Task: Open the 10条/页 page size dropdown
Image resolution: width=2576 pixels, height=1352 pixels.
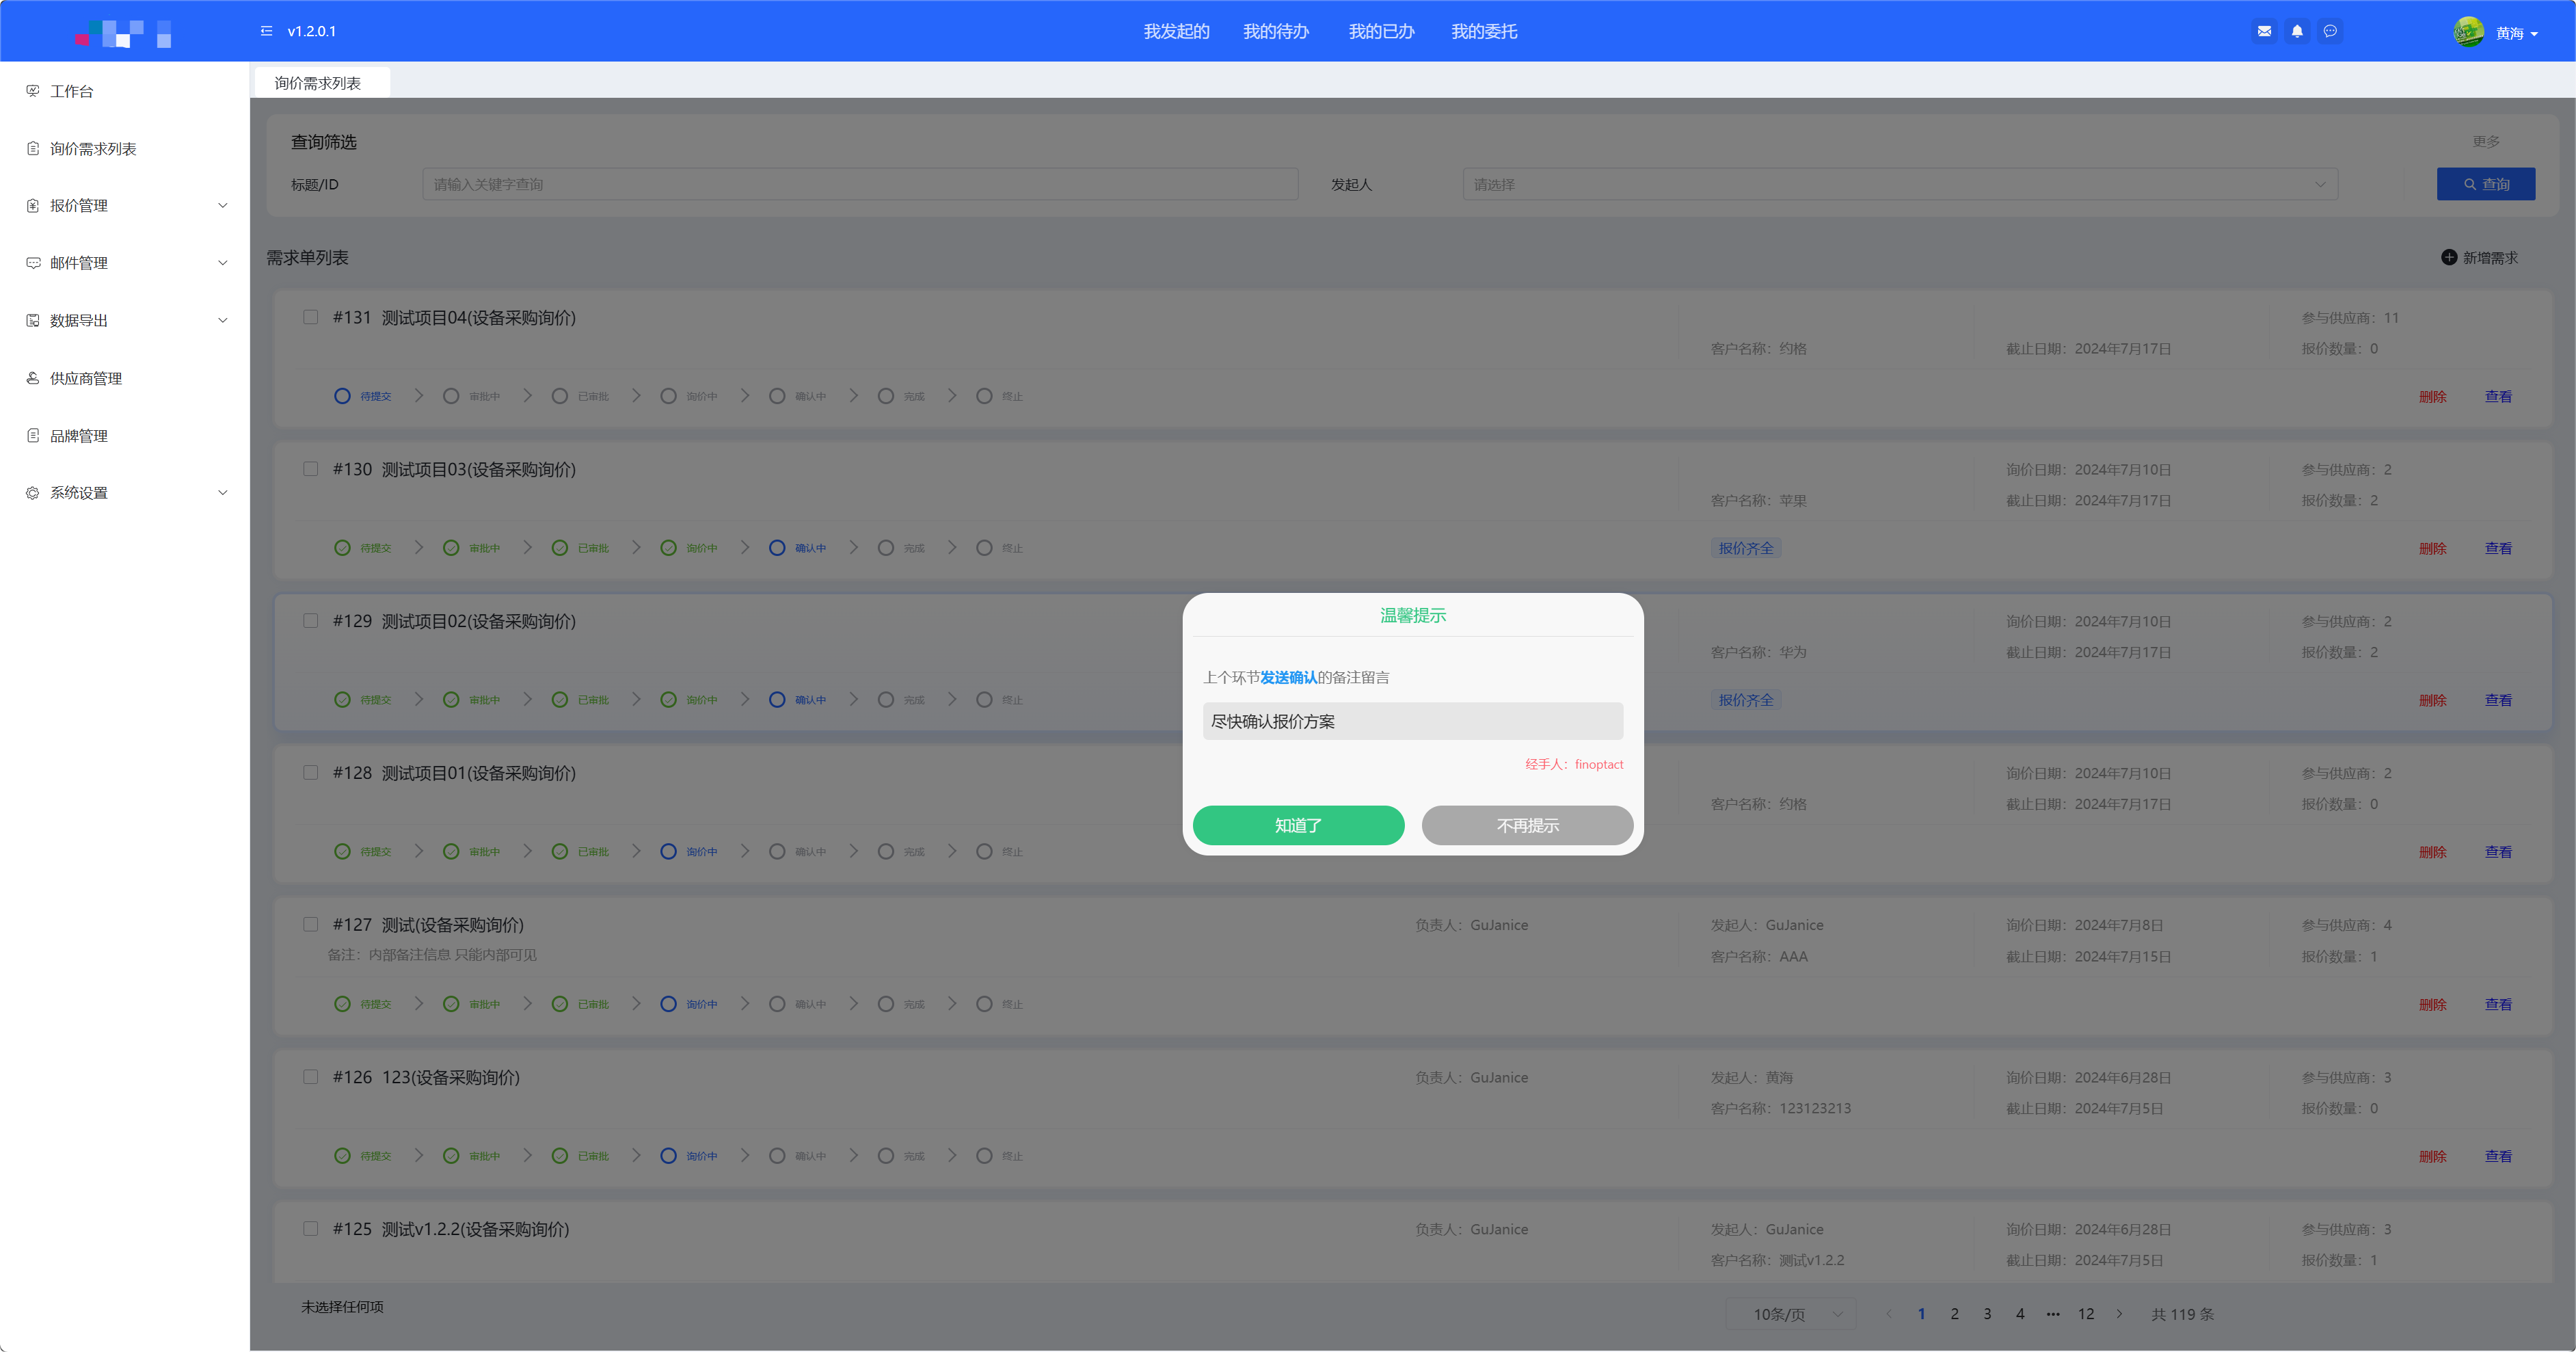Action: pos(1790,1314)
